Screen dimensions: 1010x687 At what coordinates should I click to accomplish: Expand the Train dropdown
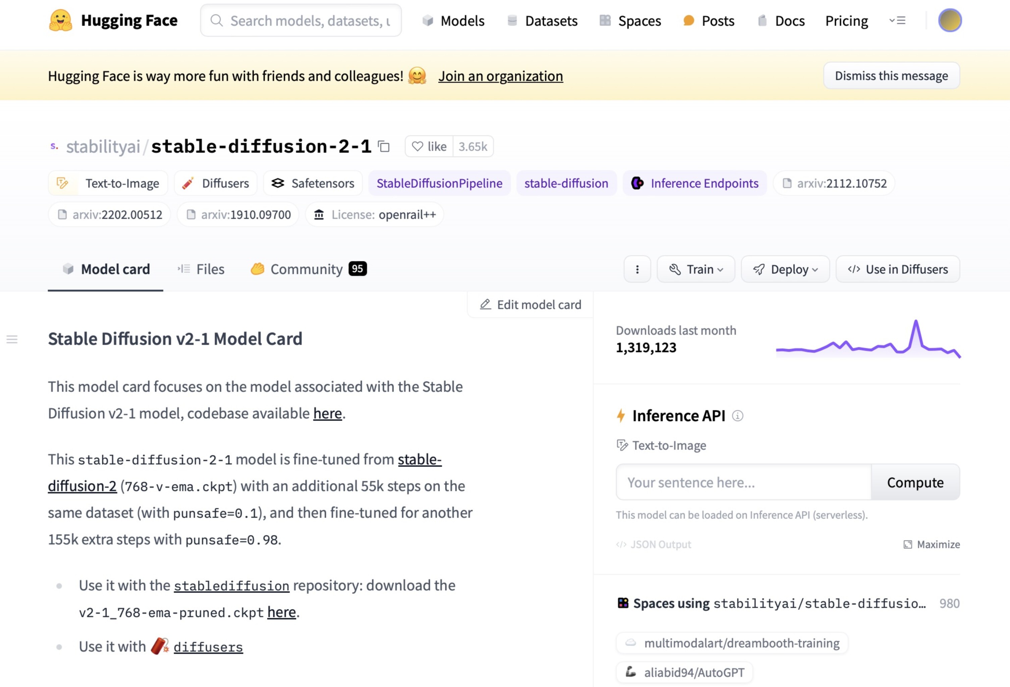click(x=696, y=269)
